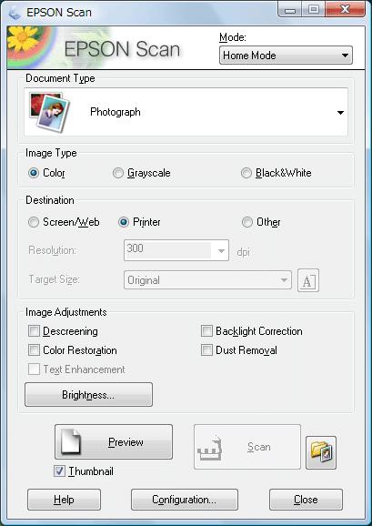Expand the Document Type dropdown arrow

click(x=340, y=113)
